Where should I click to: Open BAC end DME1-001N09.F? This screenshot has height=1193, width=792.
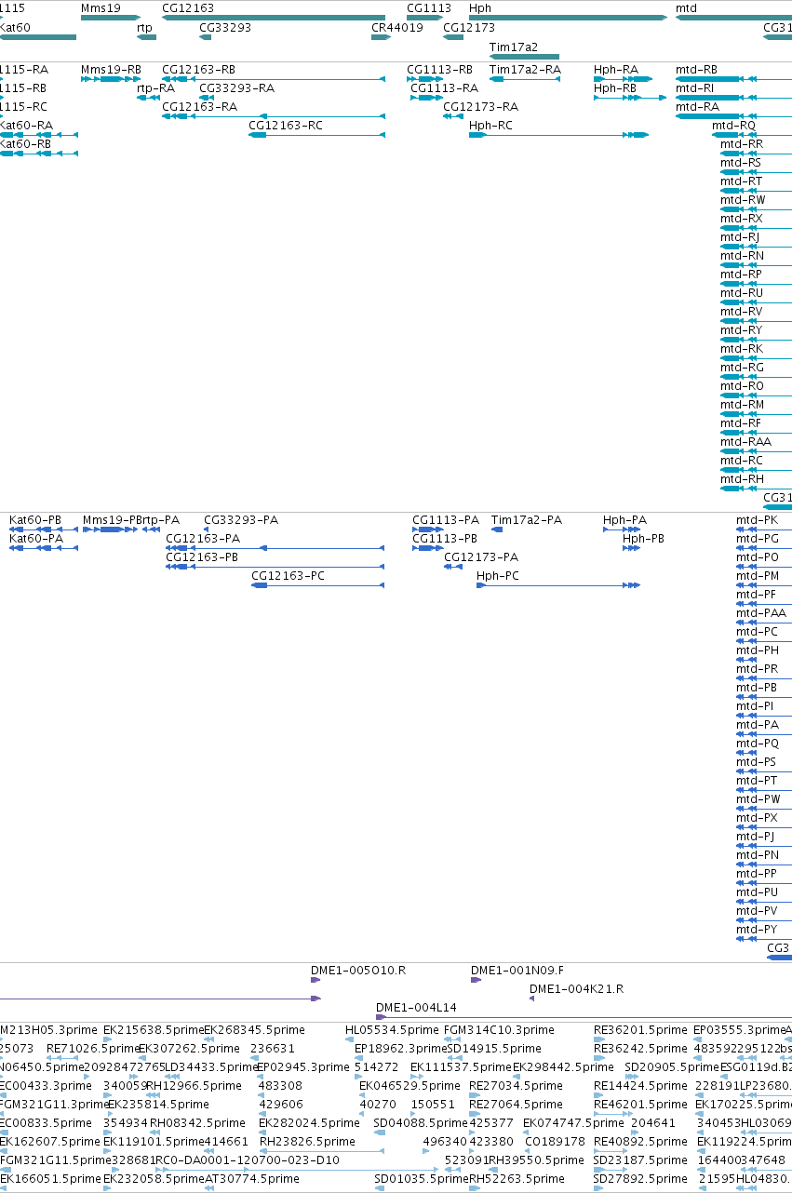[517, 971]
